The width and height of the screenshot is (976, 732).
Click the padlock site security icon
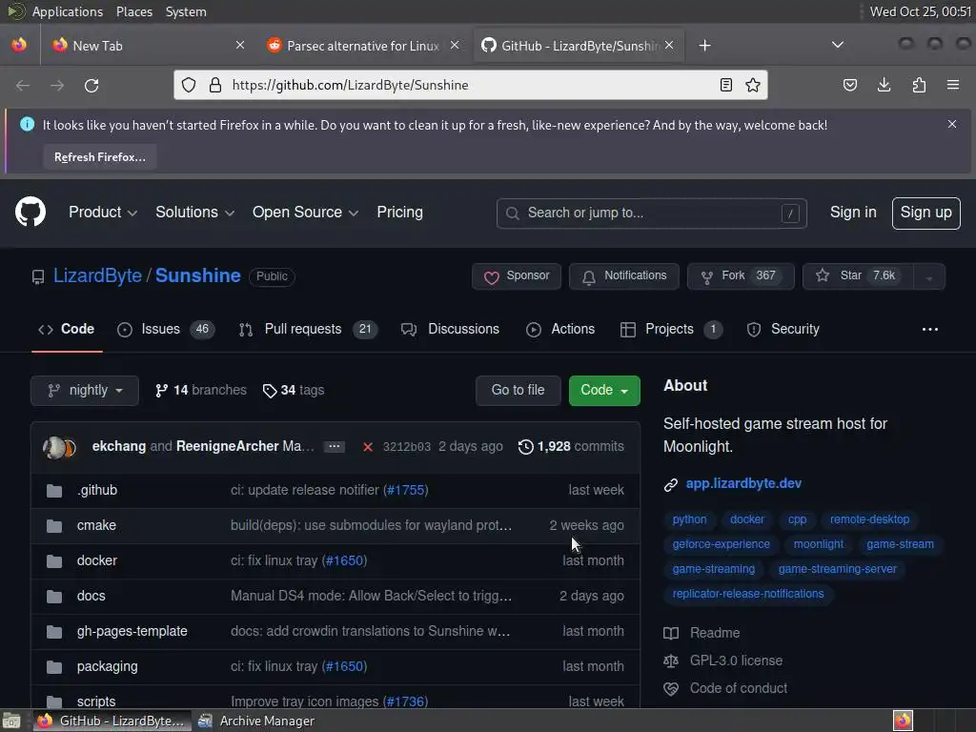pos(215,85)
